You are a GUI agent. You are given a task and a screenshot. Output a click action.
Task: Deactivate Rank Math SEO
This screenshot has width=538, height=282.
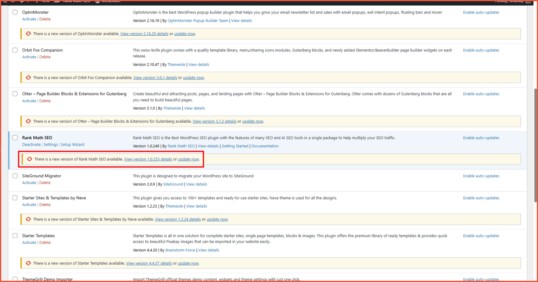tap(31, 145)
